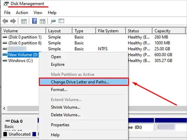Sort by Status column header
This screenshot has height=140, width=187.
point(139,31)
